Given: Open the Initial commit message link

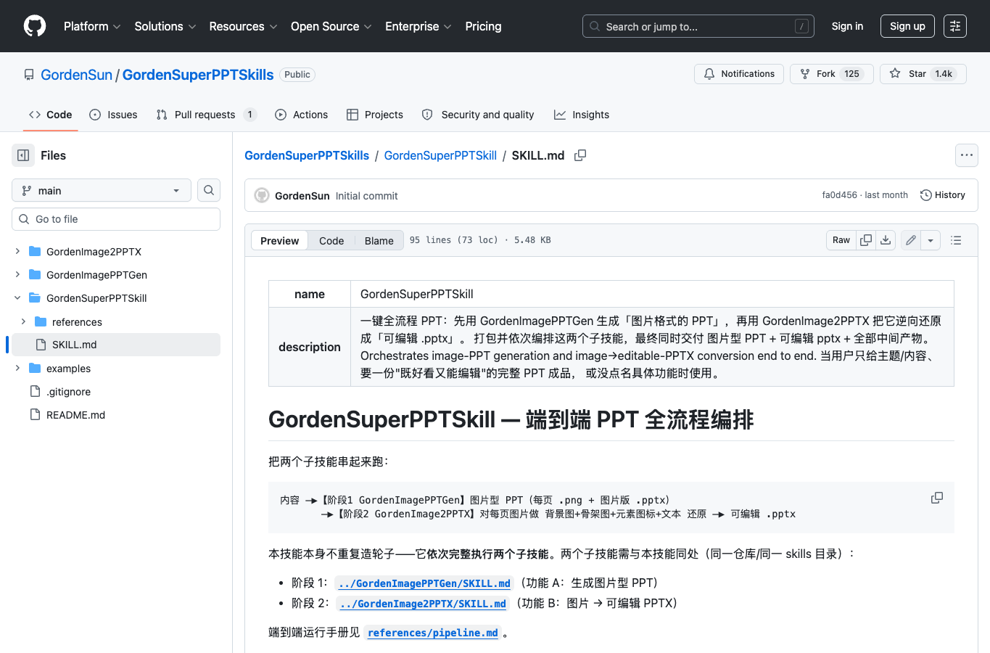Looking at the screenshot, I should pos(366,196).
